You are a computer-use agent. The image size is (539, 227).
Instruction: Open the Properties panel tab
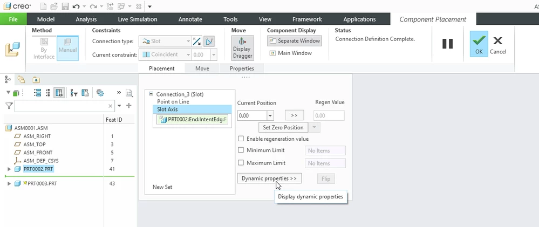coord(242,68)
